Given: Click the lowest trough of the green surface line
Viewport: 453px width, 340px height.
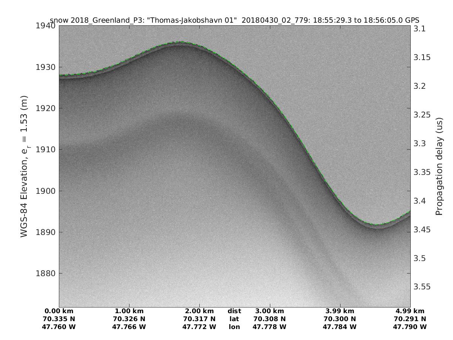Looking at the screenshot, I should click(376, 224).
